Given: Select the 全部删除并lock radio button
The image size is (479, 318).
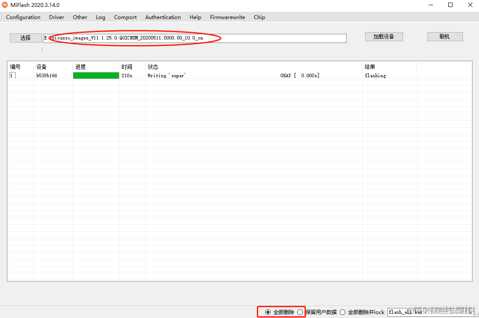Looking at the screenshot, I should [342, 312].
